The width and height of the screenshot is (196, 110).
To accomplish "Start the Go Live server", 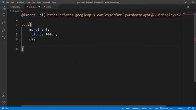I will click(164, 108).
